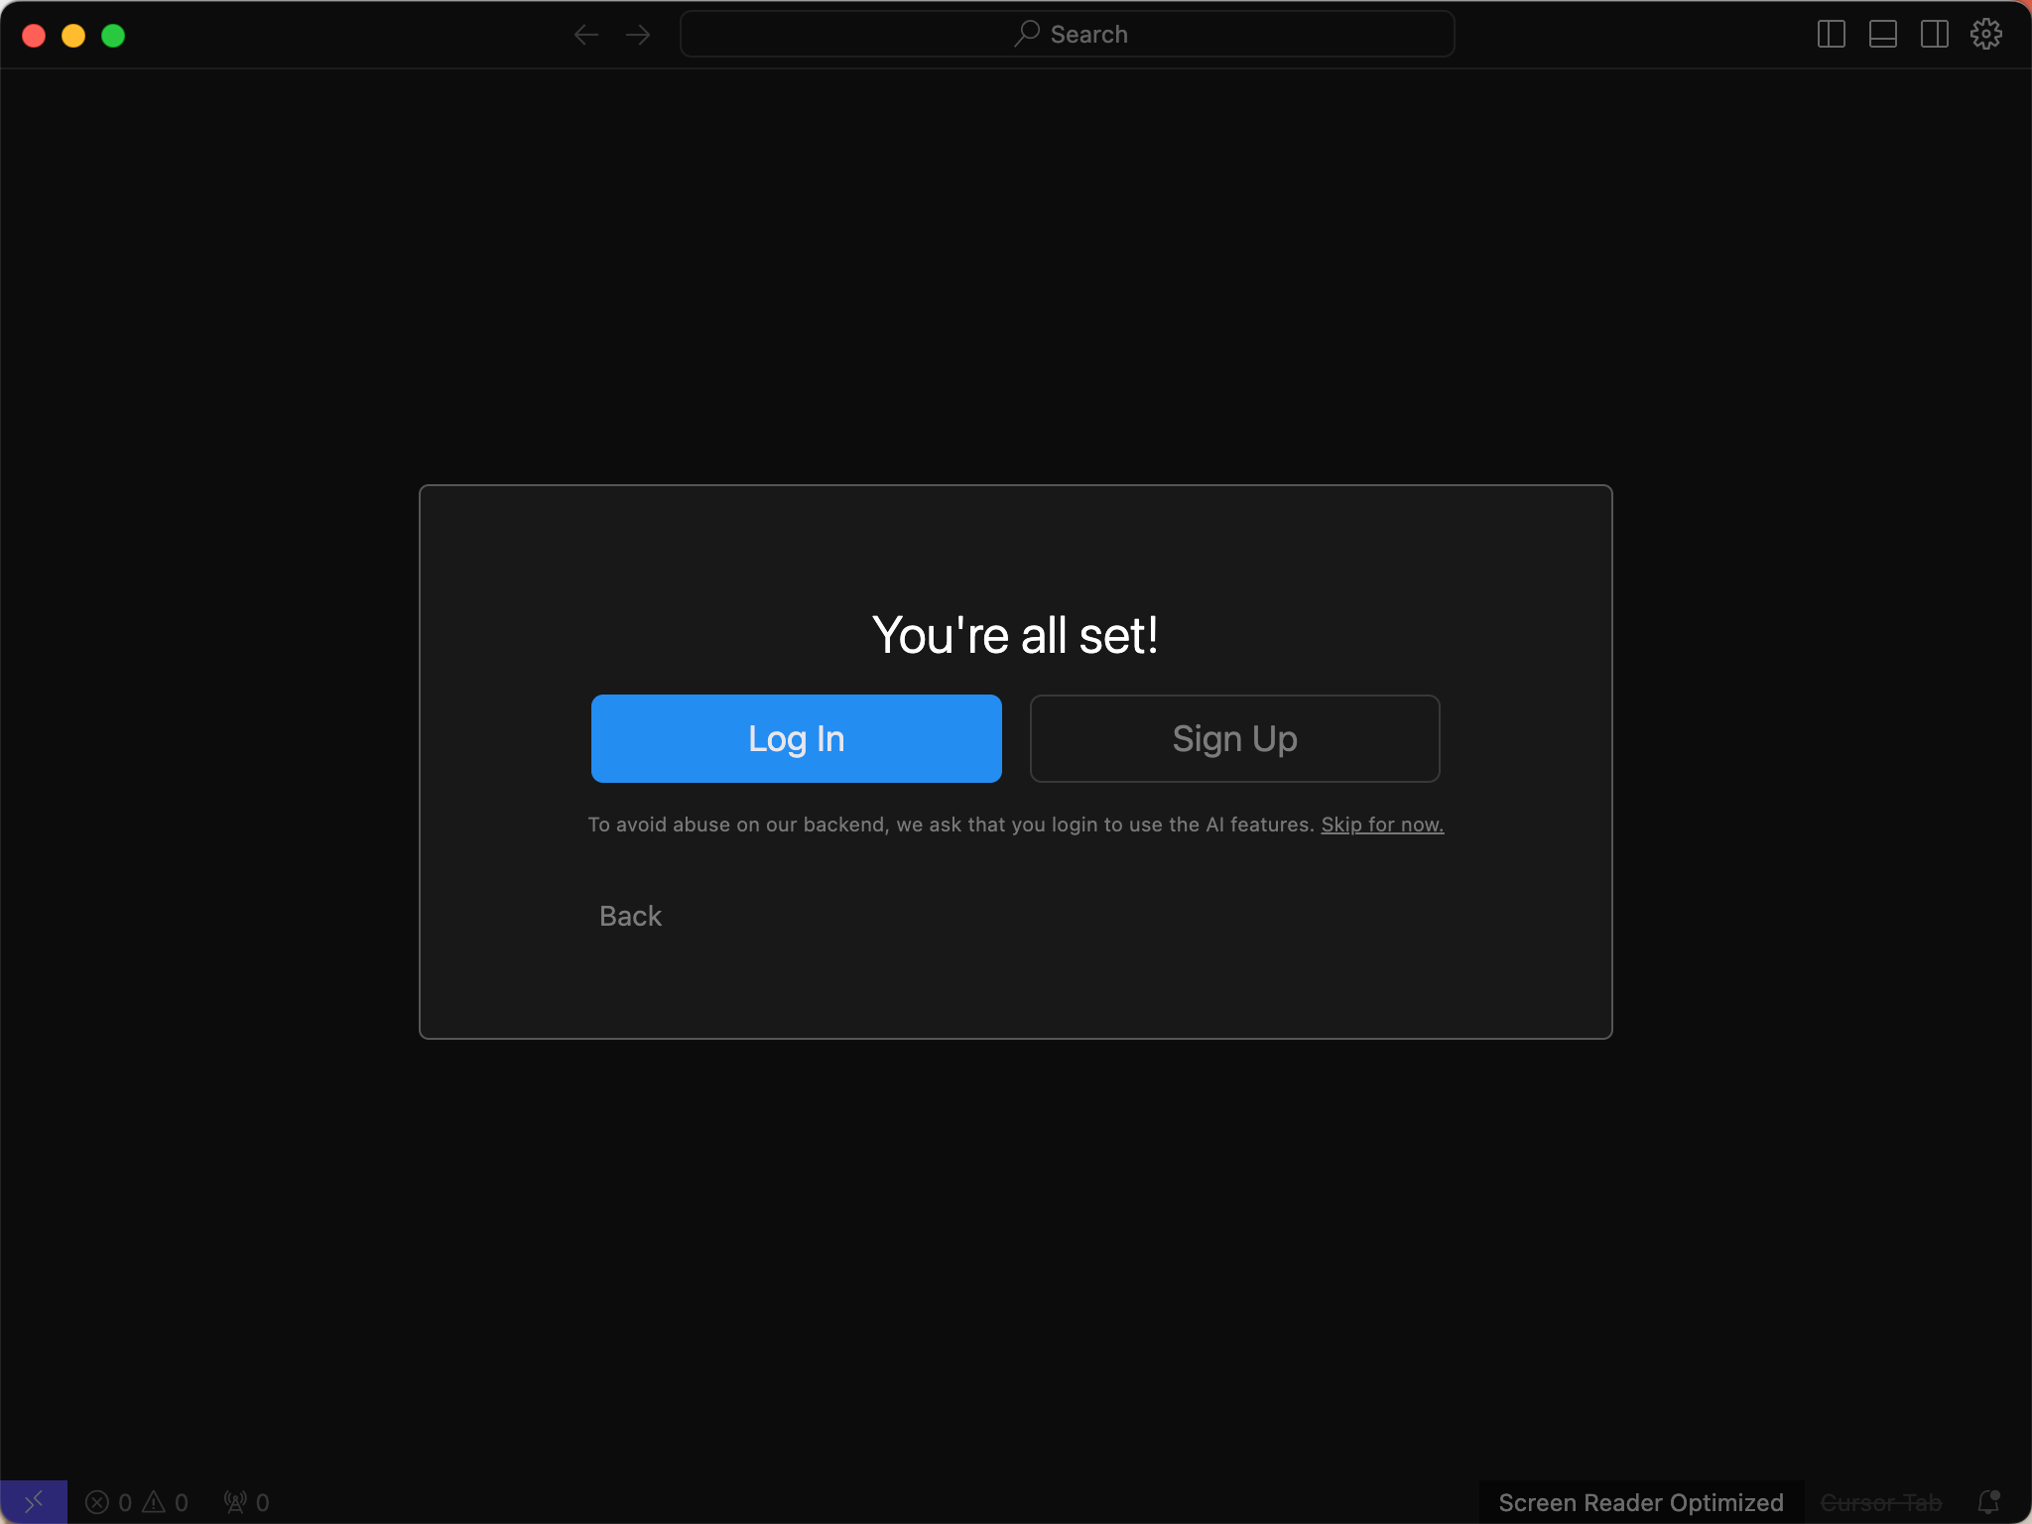The image size is (2032, 1524).
Task: Click Cursor Tab status bar item
Action: [1880, 1502]
